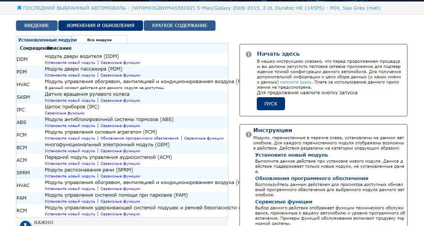Open Сервисные функции for BCM module
Image resolution: width=424 pixels, height=226 pixels.
(x=120, y=151)
